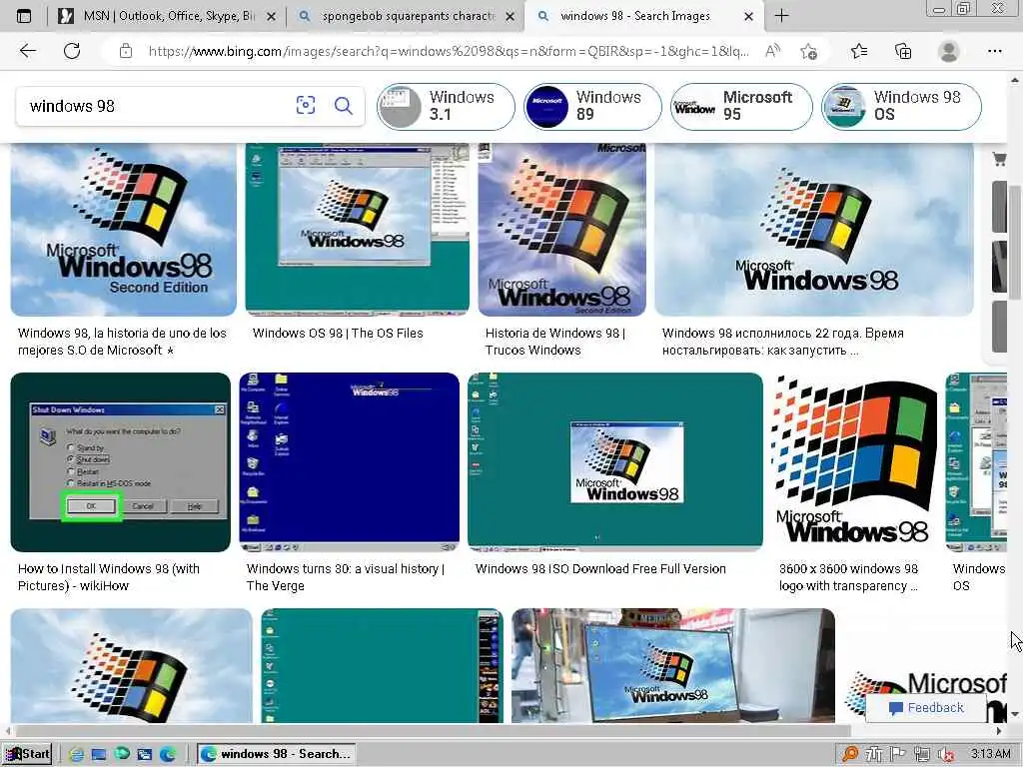1023x767 pixels.
Task: Open Historia de Windows 98 image thumbnail
Action: (561, 230)
